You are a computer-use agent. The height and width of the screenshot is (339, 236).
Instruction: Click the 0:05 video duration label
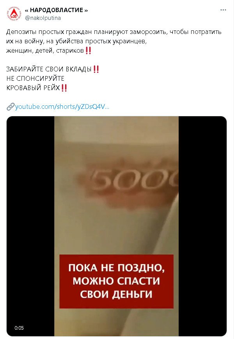[x=19, y=328]
